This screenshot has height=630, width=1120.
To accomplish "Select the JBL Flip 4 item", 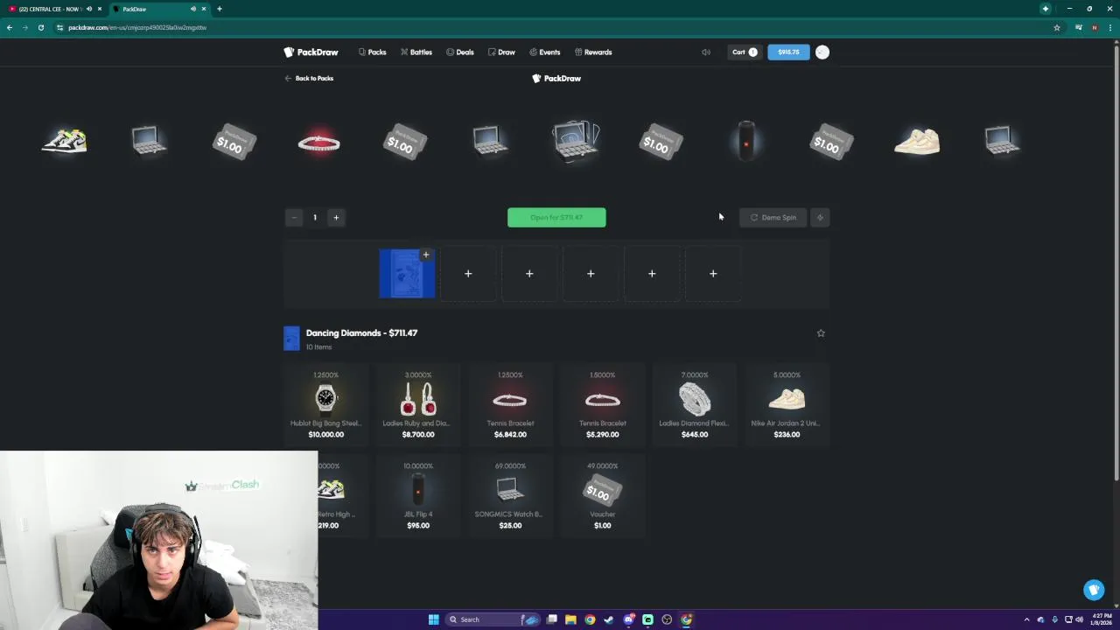I will point(417,496).
